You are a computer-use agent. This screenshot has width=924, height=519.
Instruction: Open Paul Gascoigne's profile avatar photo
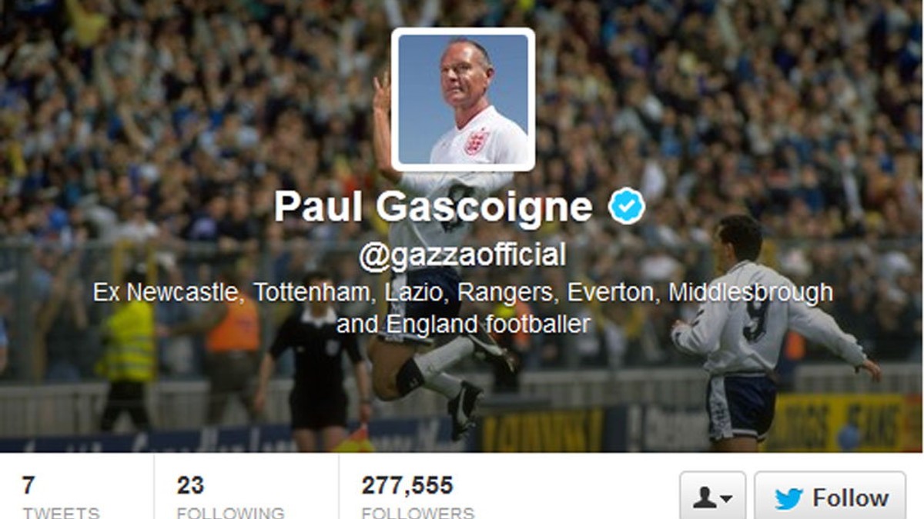click(464, 99)
